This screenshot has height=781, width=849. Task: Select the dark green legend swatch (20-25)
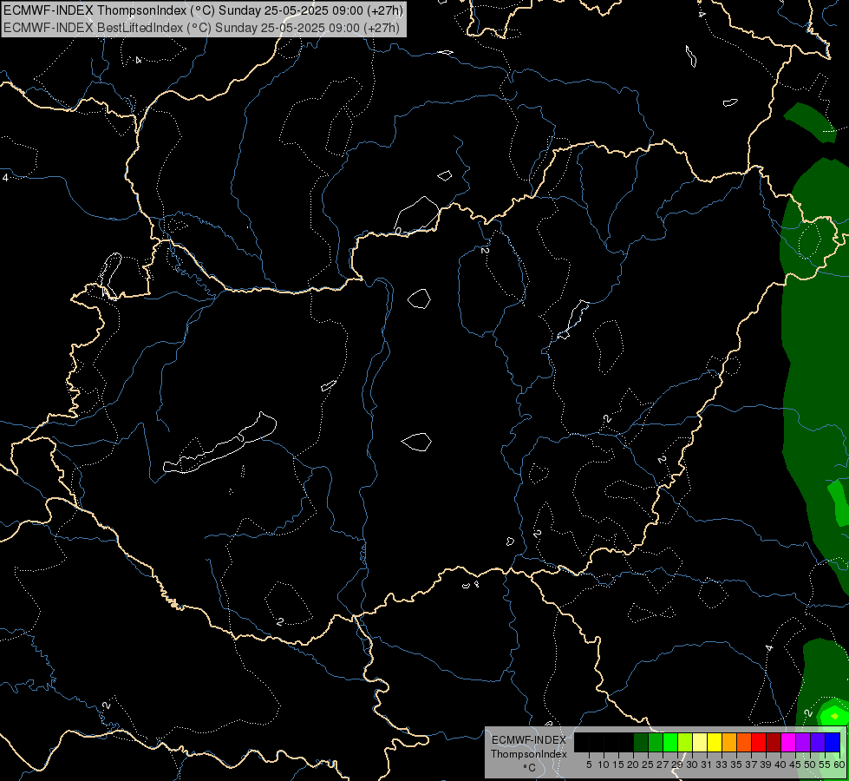pyautogui.click(x=641, y=742)
